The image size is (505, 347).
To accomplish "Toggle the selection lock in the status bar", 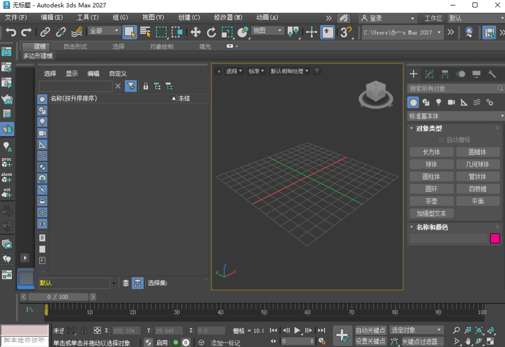I will (84, 330).
